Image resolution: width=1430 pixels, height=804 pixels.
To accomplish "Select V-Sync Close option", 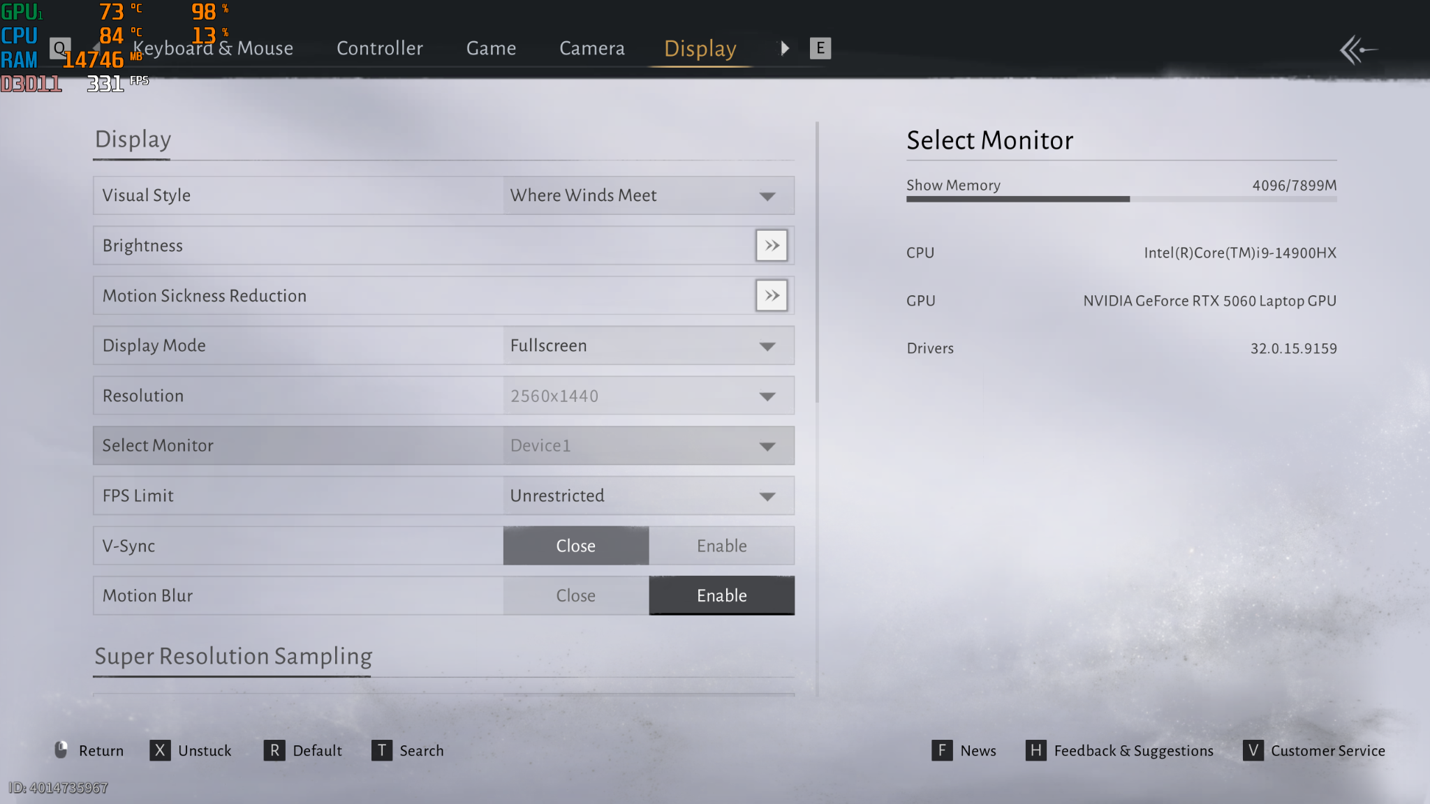I will [x=575, y=546].
